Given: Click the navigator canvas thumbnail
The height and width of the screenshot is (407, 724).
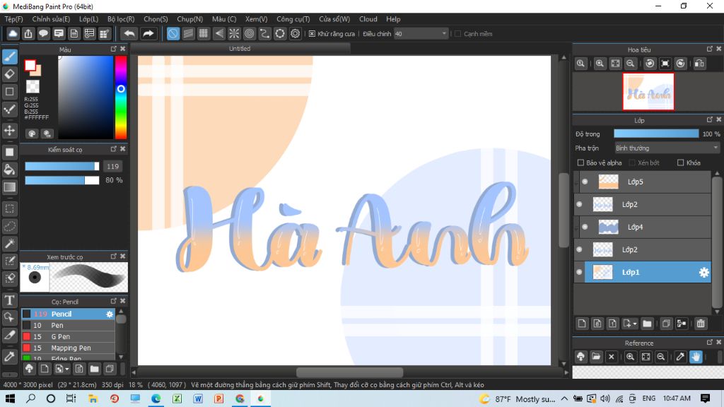Looking at the screenshot, I should pyautogui.click(x=648, y=92).
